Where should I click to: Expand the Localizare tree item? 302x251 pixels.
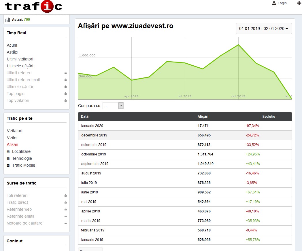[x=8, y=152]
